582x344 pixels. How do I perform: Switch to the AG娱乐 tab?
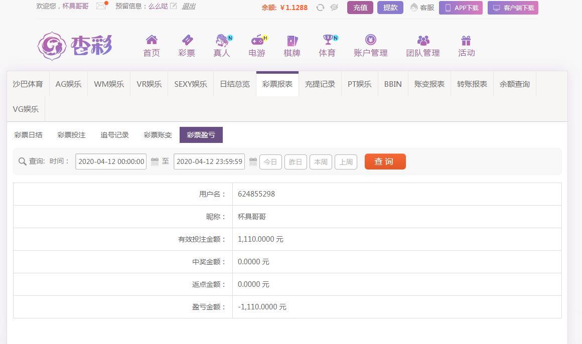[x=68, y=84]
